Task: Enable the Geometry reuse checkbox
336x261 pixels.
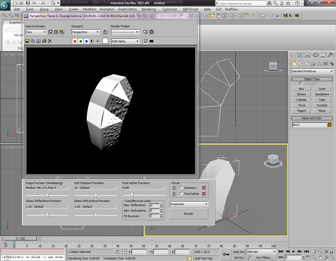Action: (x=181, y=188)
